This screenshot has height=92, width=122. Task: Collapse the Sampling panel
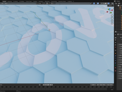click(x=120, y=44)
